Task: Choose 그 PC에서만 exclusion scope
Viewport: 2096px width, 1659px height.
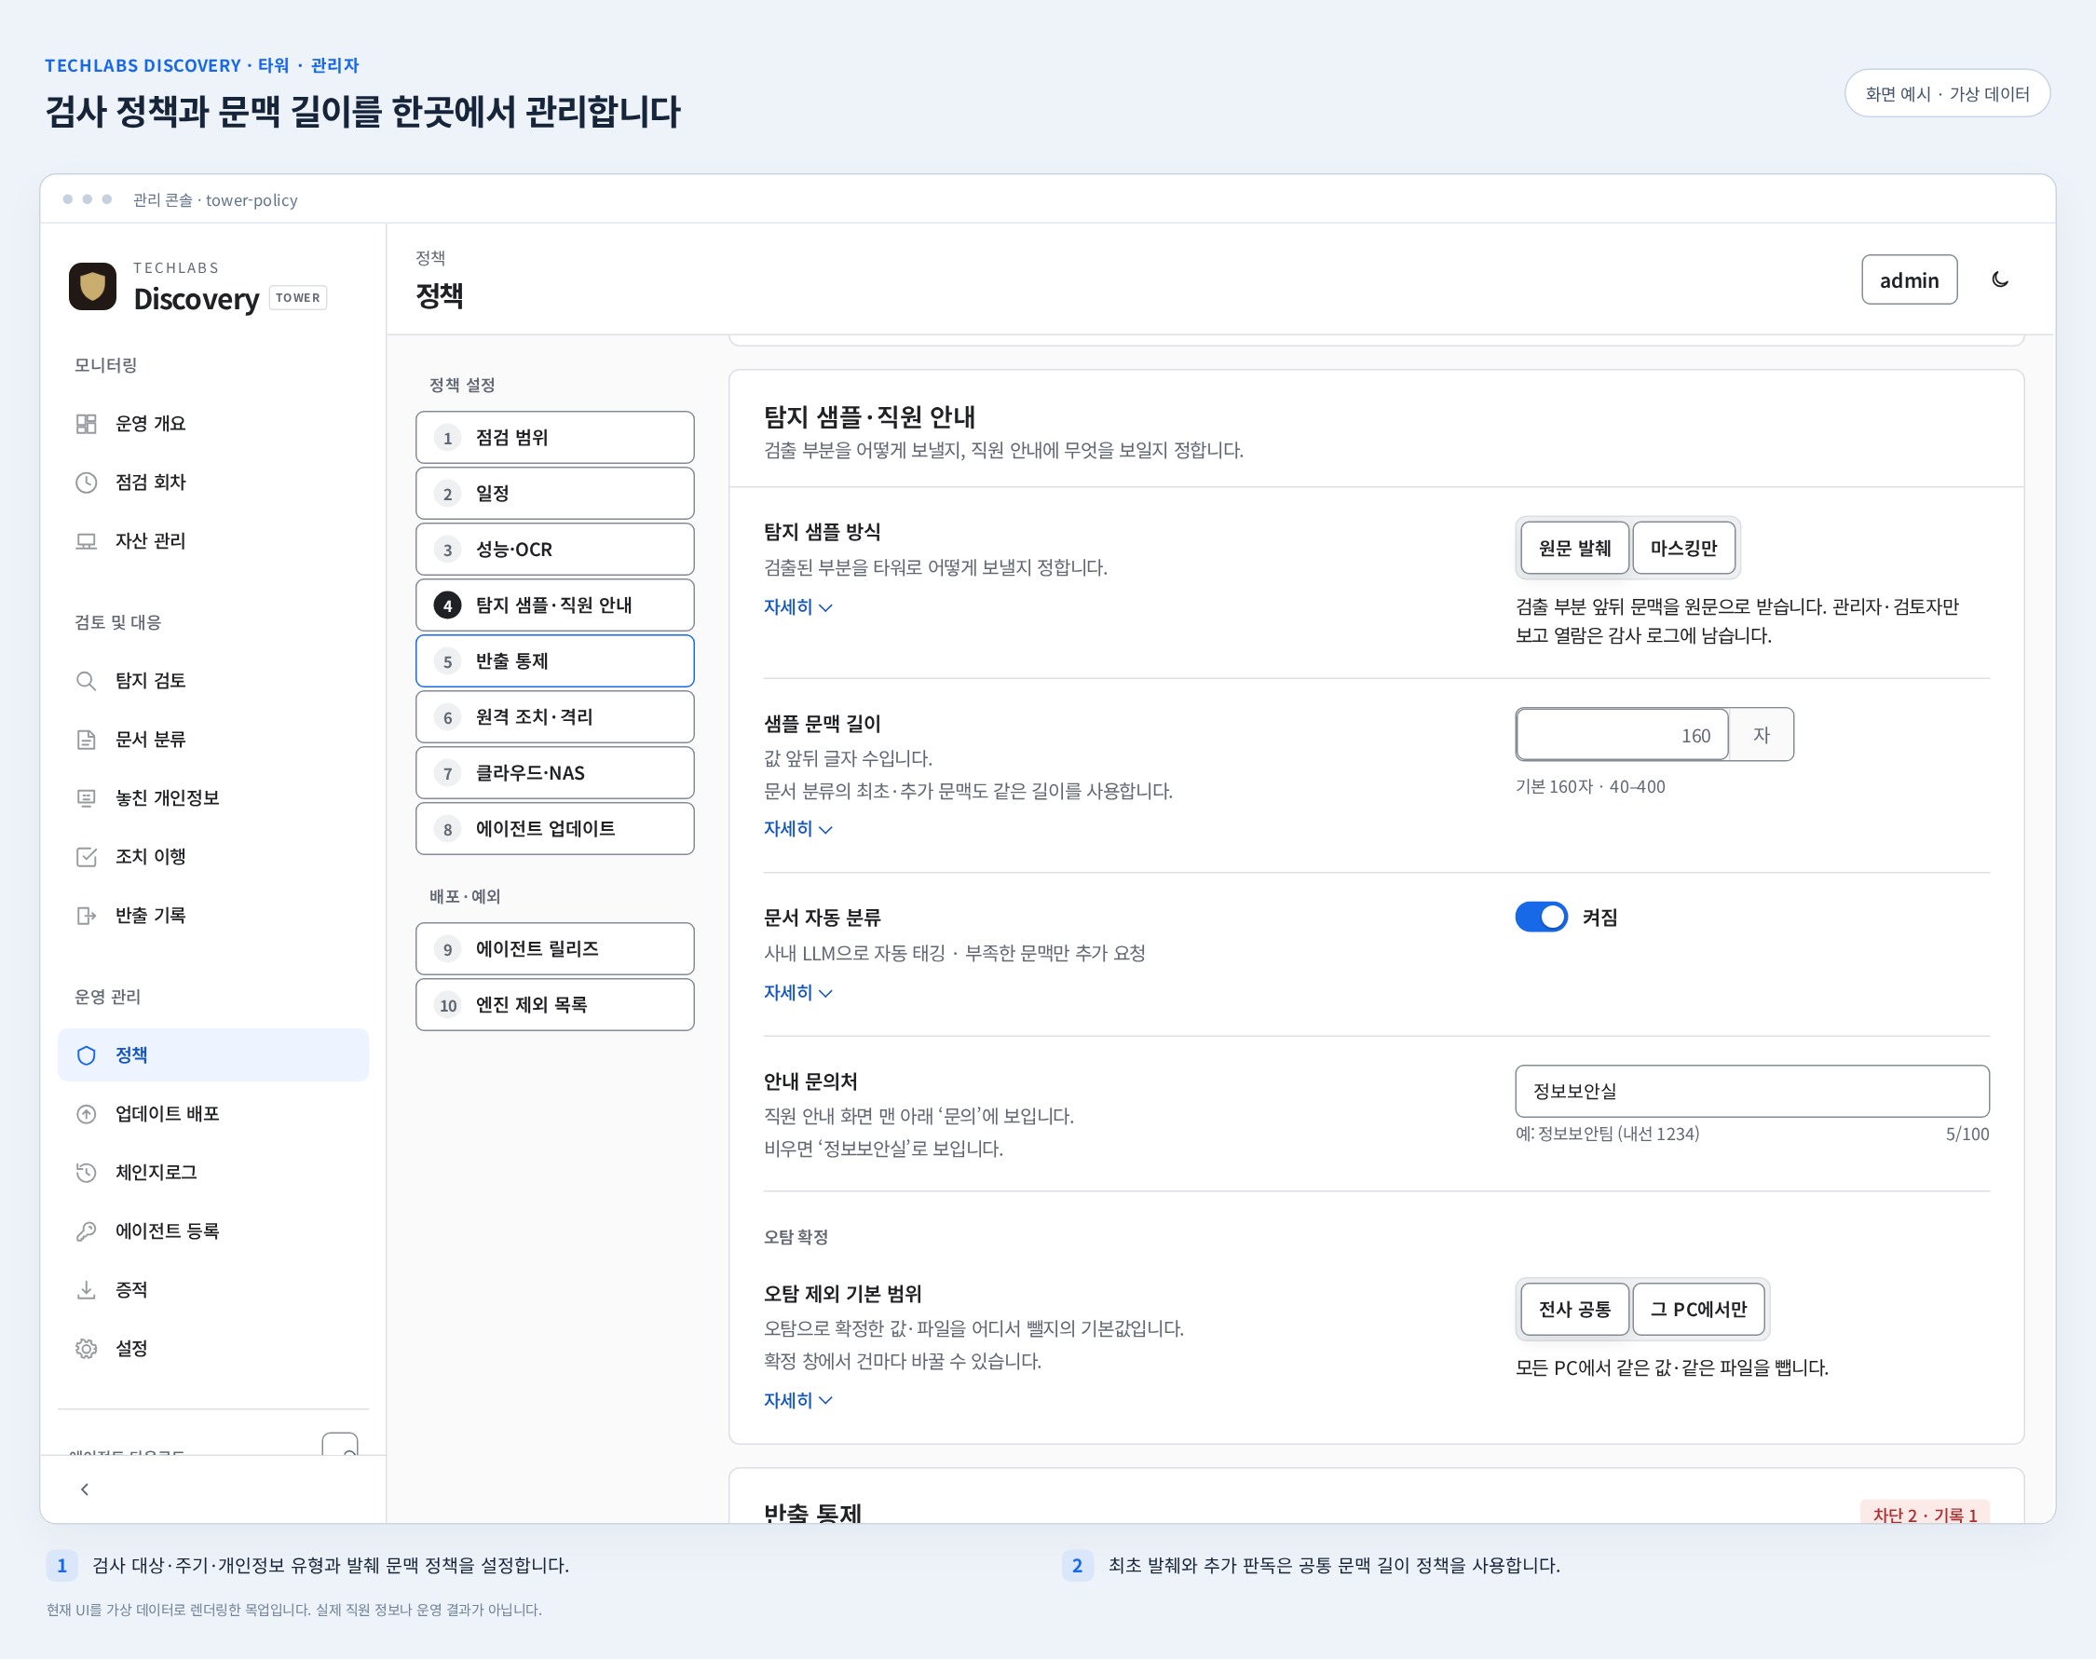Action: pyautogui.click(x=1699, y=1309)
